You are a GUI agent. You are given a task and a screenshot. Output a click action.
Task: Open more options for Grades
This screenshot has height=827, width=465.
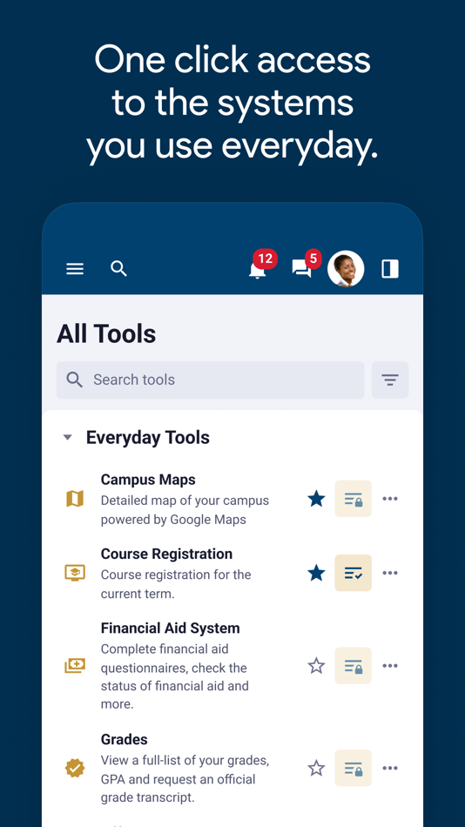(x=390, y=768)
